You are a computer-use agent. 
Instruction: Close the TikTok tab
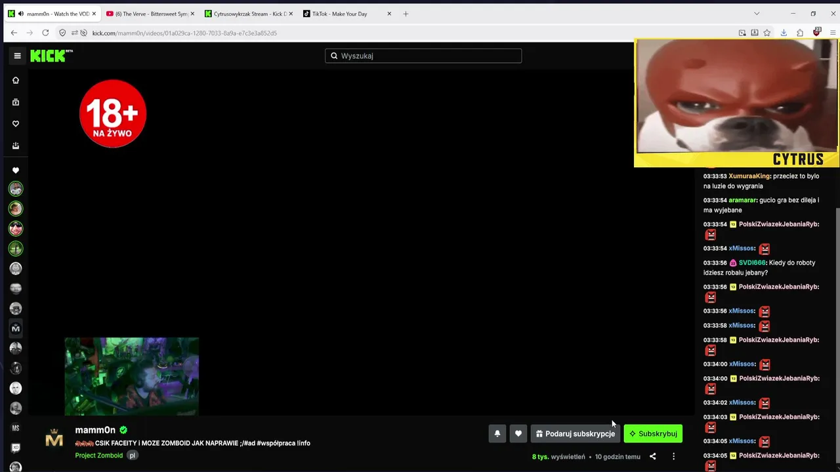389,14
